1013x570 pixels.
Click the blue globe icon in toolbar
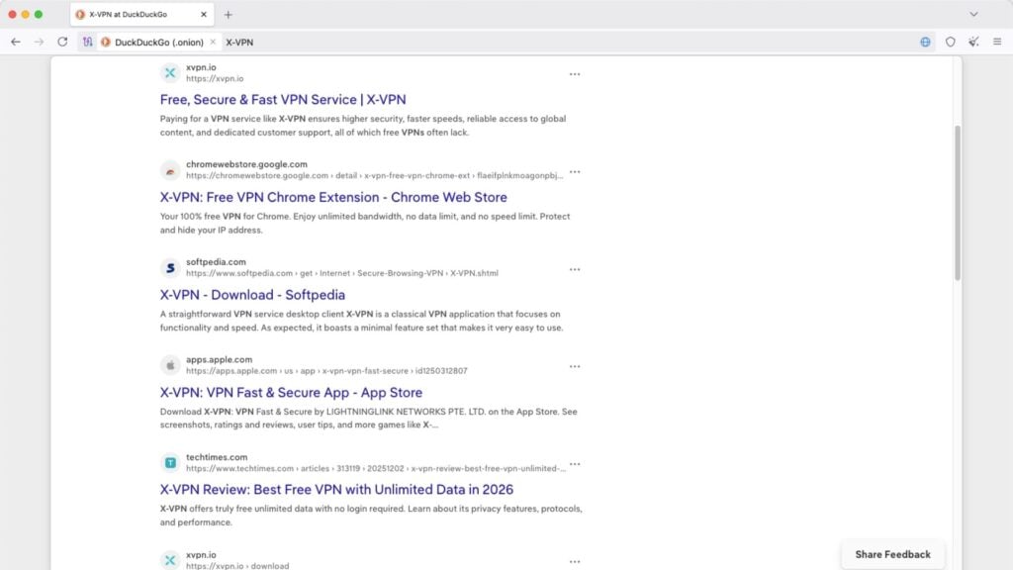pos(926,42)
